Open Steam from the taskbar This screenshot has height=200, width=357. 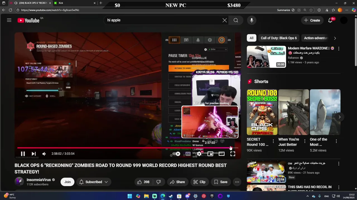171,196
